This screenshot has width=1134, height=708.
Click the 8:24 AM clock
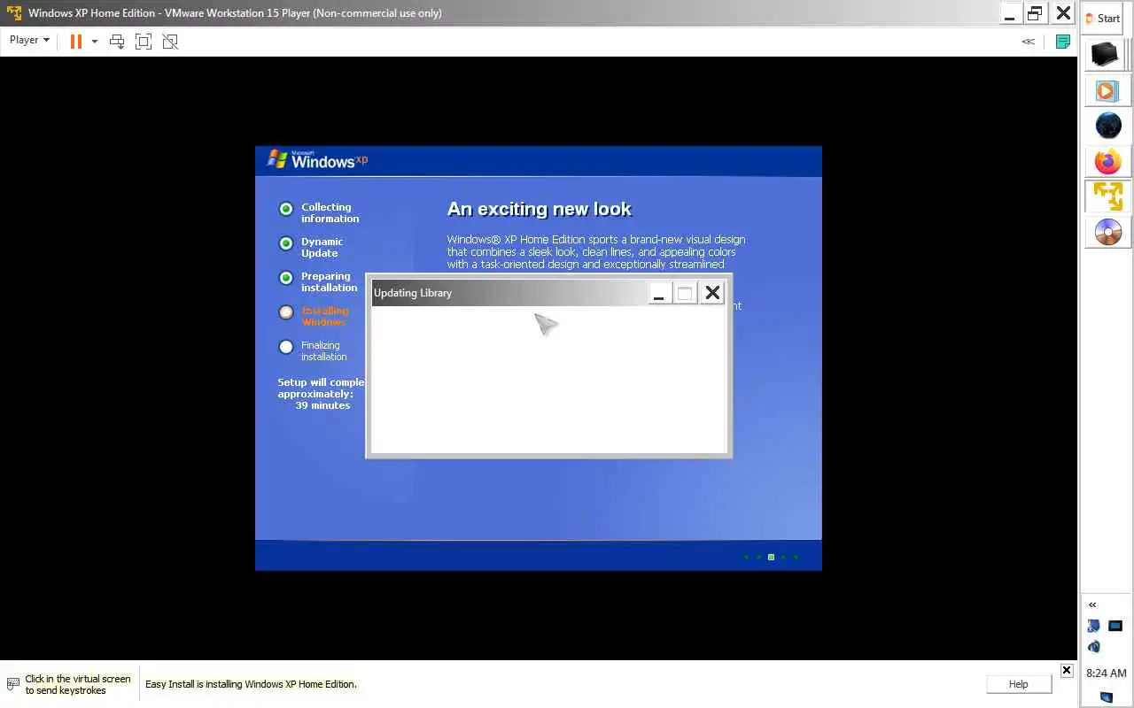1107,673
